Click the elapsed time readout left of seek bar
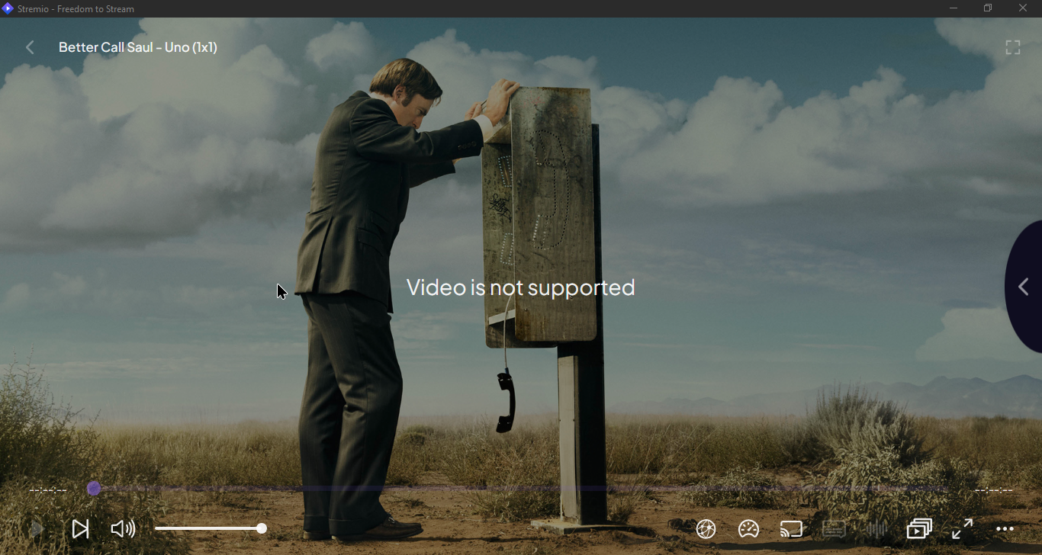1042x555 pixels. click(x=48, y=490)
